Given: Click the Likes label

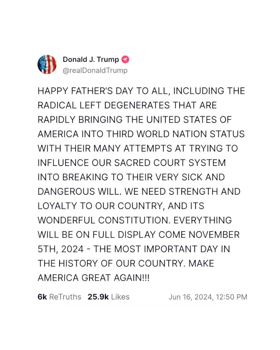Looking at the screenshot, I should point(120,297).
